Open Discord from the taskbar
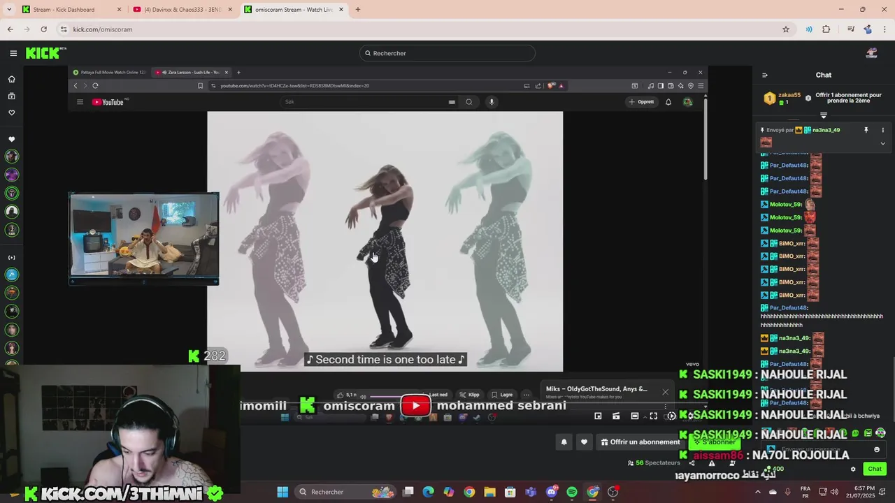895x503 pixels. (x=552, y=492)
